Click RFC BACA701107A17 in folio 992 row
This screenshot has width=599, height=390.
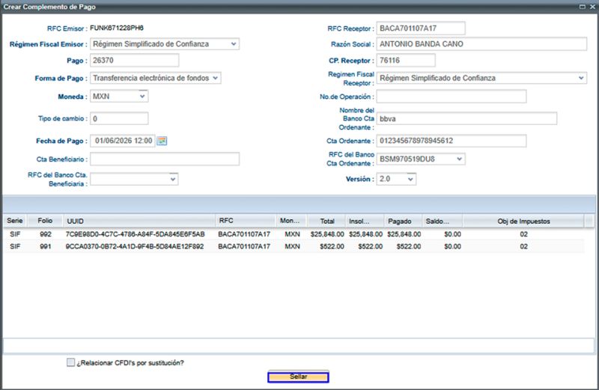coord(244,234)
